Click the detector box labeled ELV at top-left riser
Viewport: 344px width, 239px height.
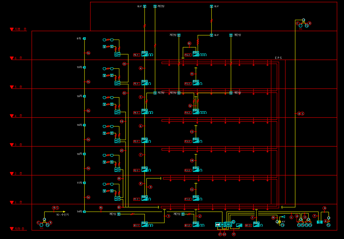[145, 6]
